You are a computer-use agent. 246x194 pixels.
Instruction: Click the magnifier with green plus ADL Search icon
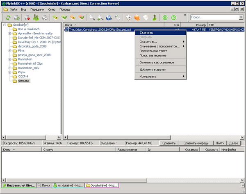click(100, 18)
